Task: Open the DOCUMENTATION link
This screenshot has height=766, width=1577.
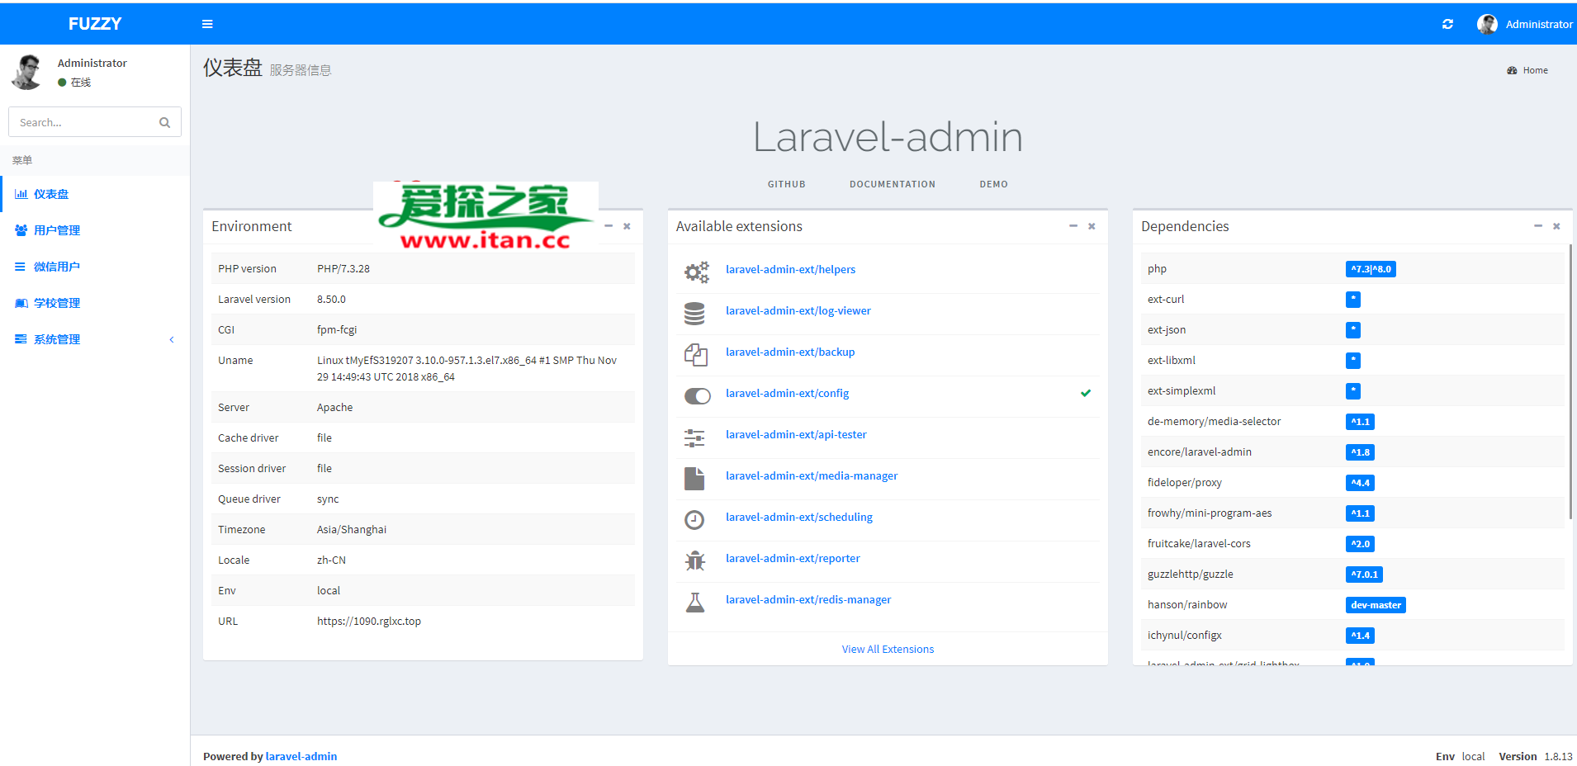Action: [x=893, y=184]
